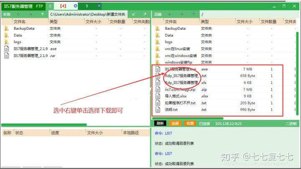The height and width of the screenshot is (169, 301).
Task: Go up one folder in local pane
Action: point(42,14)
